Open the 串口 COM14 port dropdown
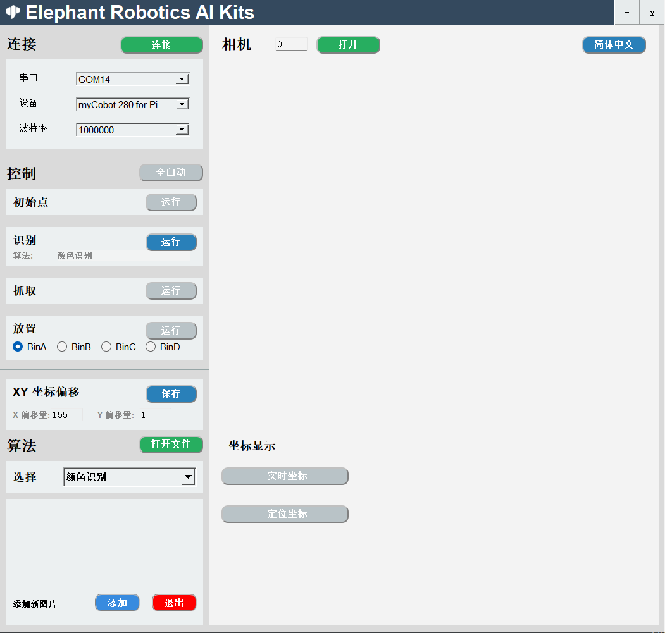The image size is (665, 633). (182, 79)
